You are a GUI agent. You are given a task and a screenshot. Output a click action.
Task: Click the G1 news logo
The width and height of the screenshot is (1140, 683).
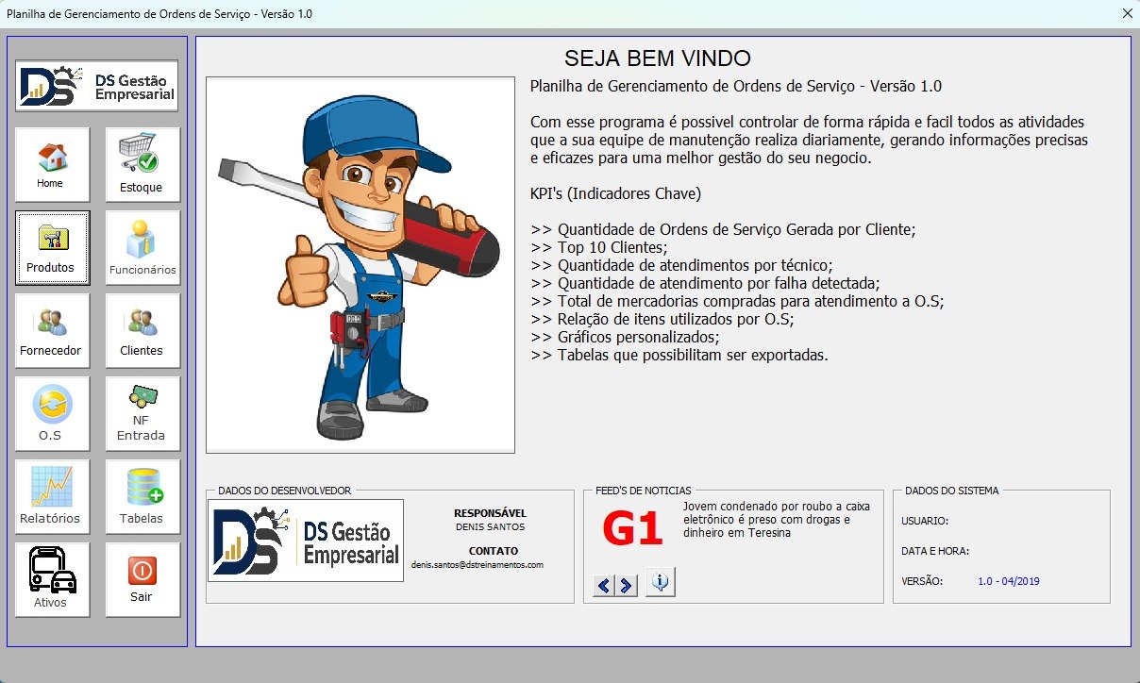pos(633,531)
